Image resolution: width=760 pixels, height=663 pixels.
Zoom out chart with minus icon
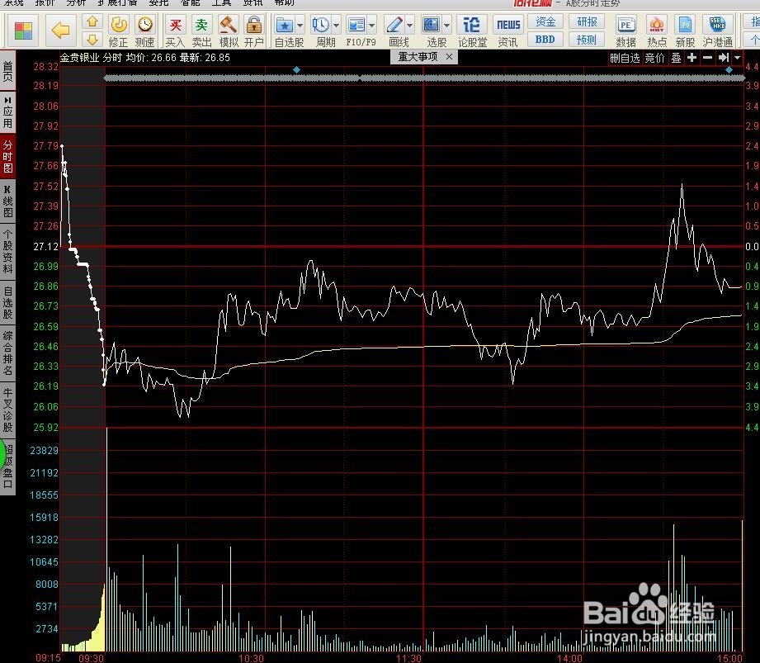(708, 58)
